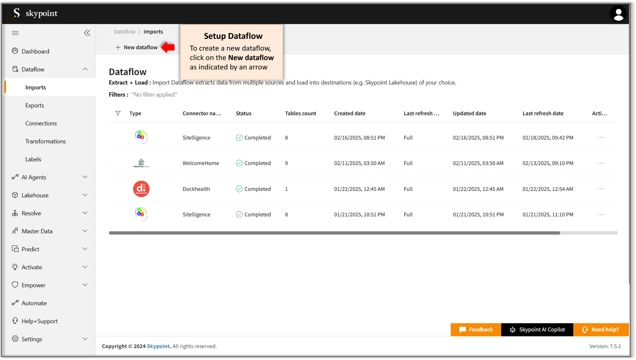Click the Sitelligence icon dated 01/21/2025
Viewport: 636px width, 360px height.
click(141, 214)
